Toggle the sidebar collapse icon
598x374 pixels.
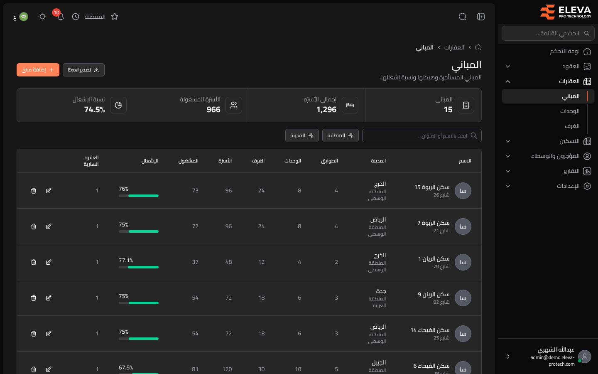coord(481,17)
